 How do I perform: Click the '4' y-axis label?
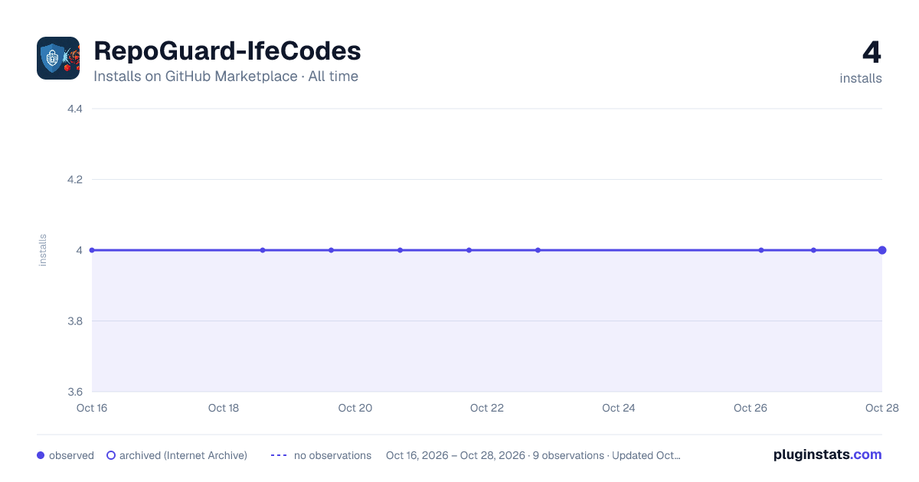[79, 250]
